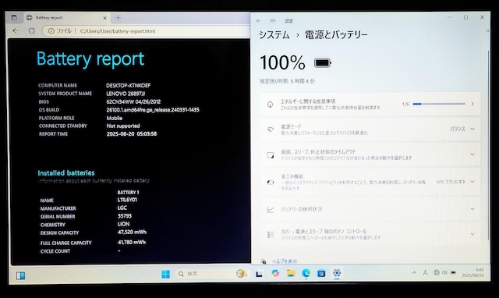The image size is (499, 298).
Task: Open network icon in system tray
Action: pos(437,272)
